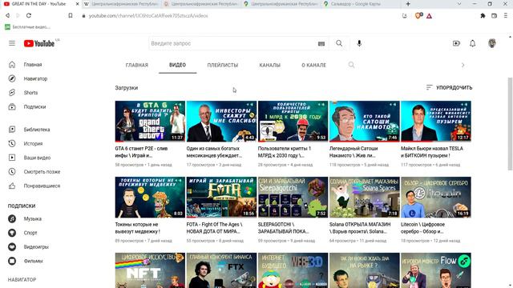Image resolution: width=513 pixels, height=288 pixels.
Task: Reload the page in browser
Action: (x=29, y=15)
